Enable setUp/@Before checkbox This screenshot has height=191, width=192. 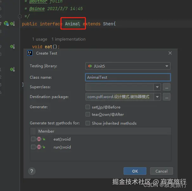tap(88, 107)
